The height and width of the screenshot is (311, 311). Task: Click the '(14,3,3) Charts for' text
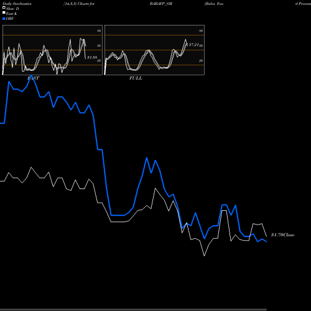[79, 4]
